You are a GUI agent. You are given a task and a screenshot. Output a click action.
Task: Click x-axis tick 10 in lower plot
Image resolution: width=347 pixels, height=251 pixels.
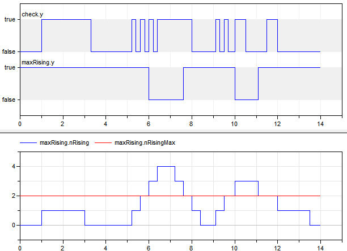(x=235, y=247)
